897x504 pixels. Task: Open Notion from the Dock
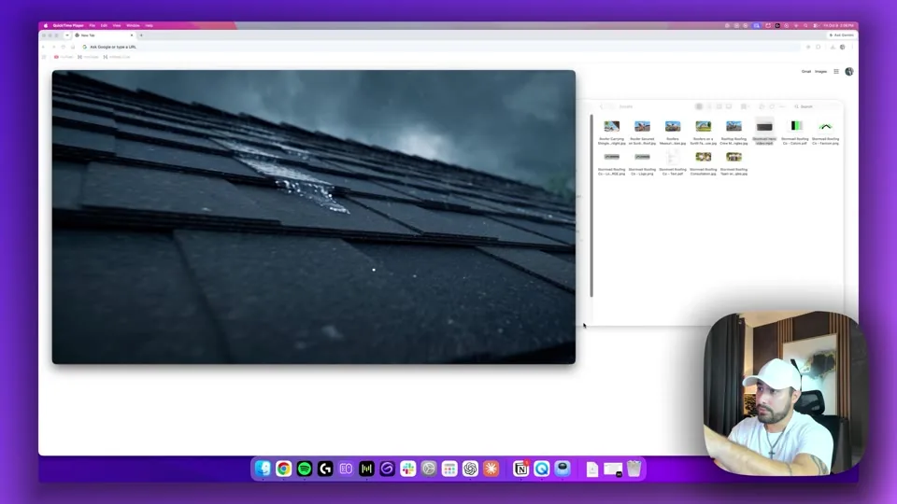[521, 469]
